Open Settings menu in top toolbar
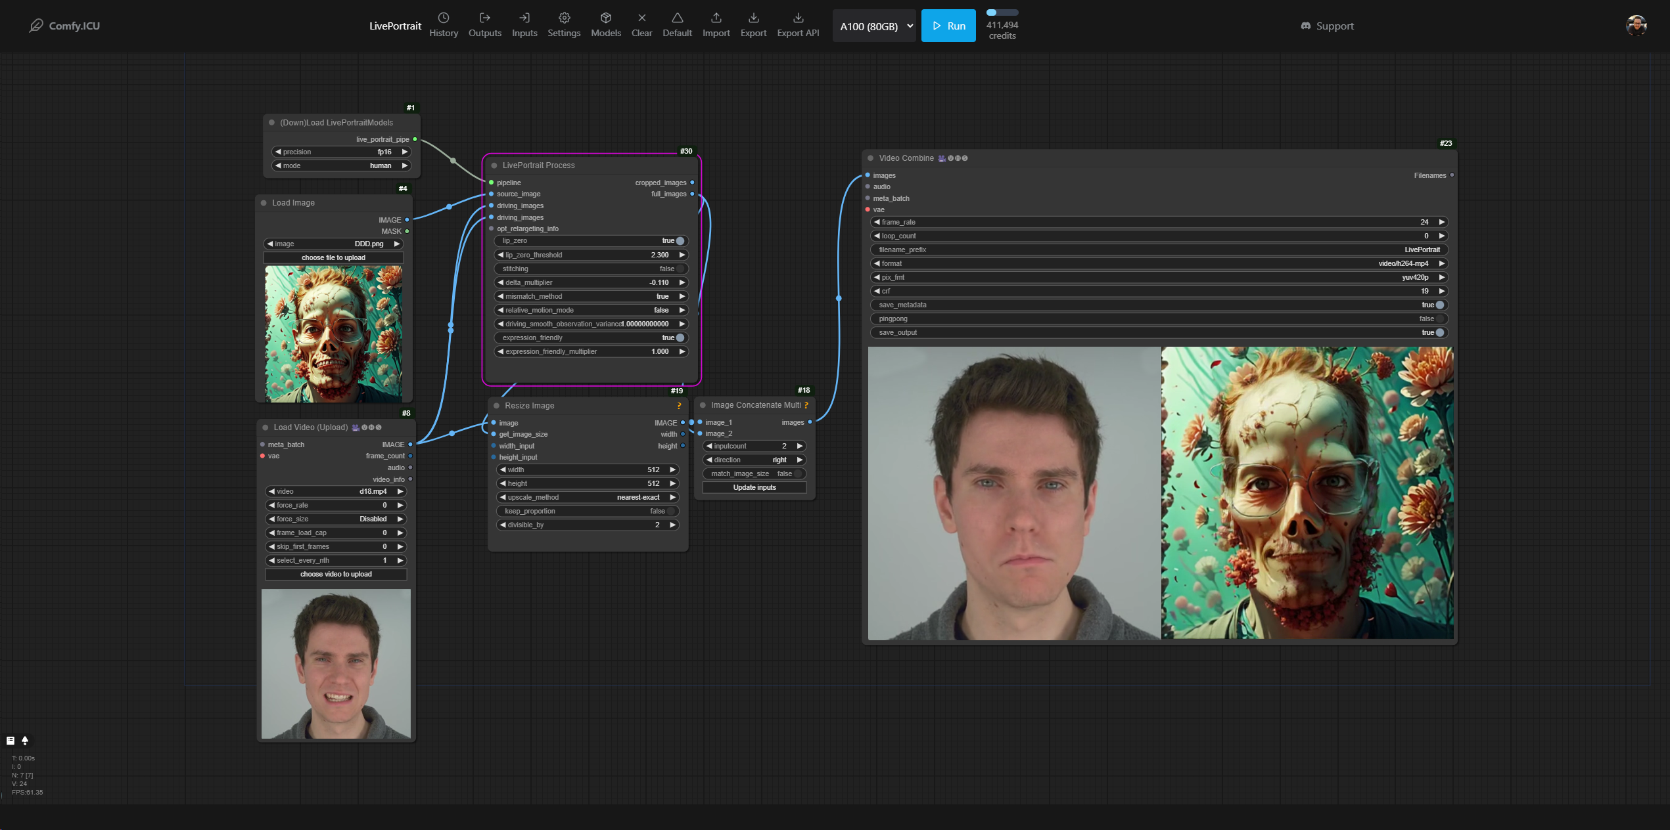The height and width of the screenshot is (830, 1670). tap(563, 26)
